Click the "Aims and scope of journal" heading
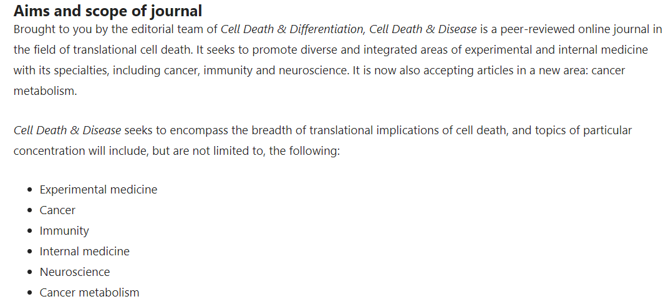 click(108, 11)
